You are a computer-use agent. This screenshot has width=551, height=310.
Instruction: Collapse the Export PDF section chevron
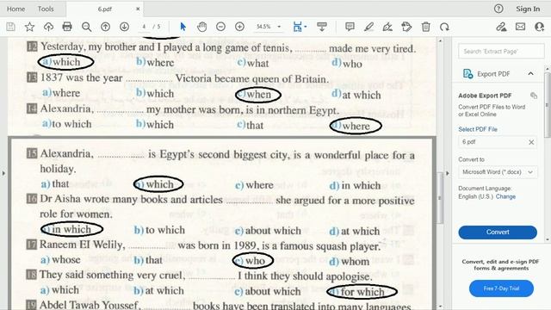pos(531,74)
